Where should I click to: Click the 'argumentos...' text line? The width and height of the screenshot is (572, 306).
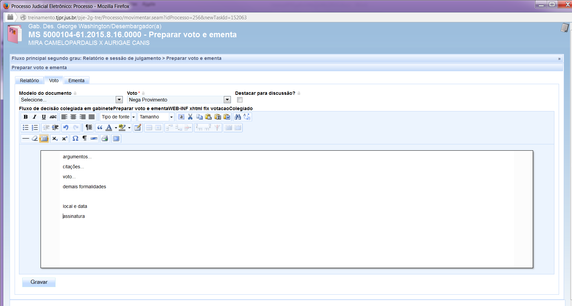tap(77, 157)
